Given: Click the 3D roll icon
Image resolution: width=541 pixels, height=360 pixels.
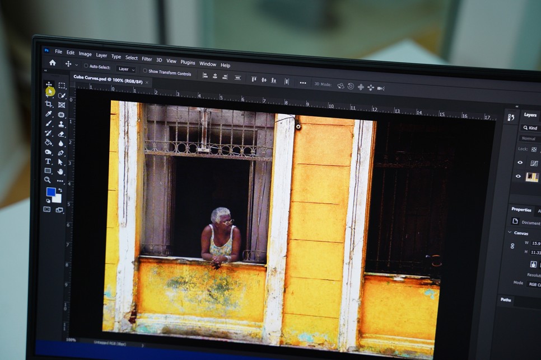Looking at the screenshot, I should pyautogui.click(x=351, y=86).
